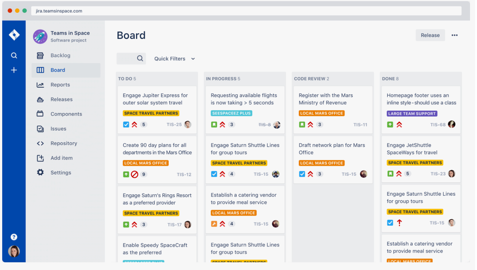Open Settings in the project sidebar
The height and width of the screenshot is (270, 477).
click(x=61, y=173)
